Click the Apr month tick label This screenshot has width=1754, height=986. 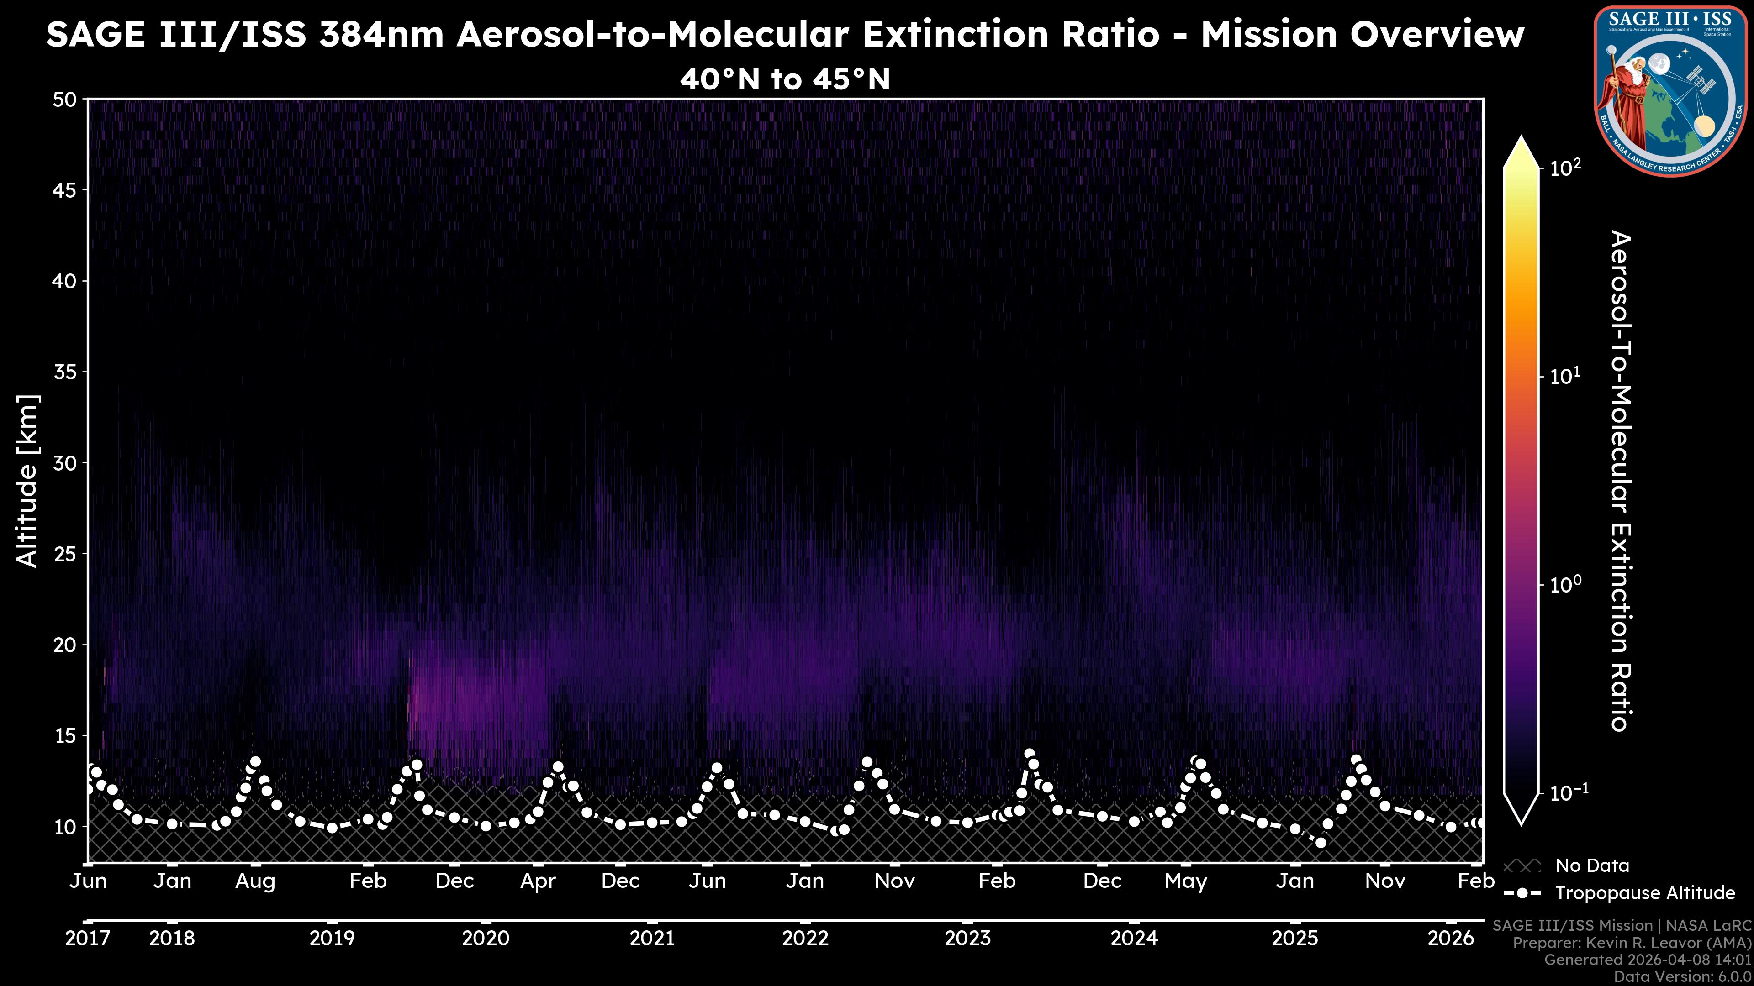click(x=538, y=881)
